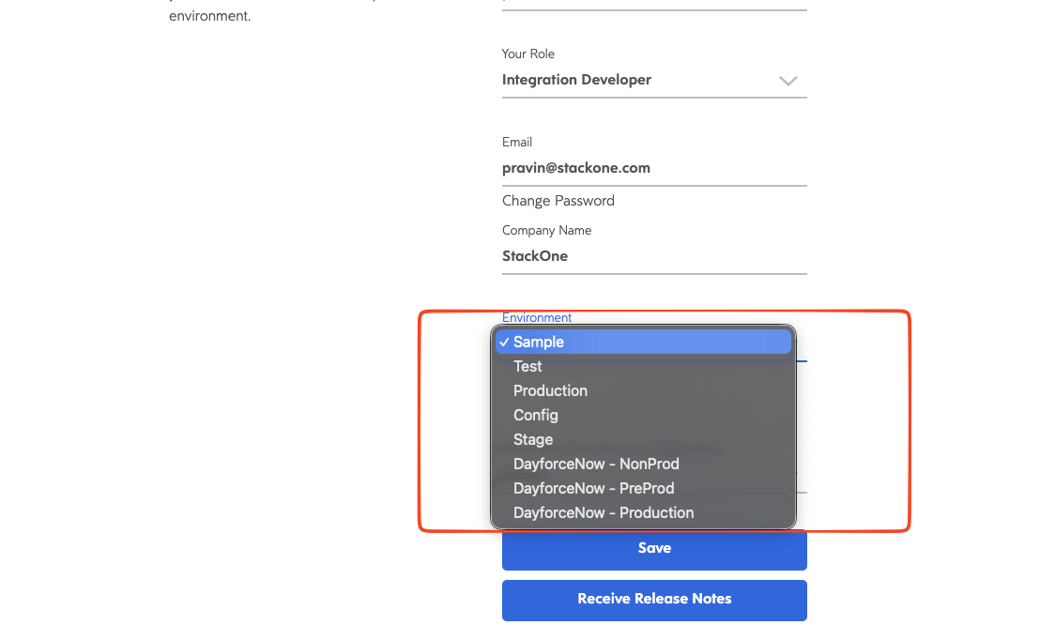This screenshot has height=640, width=1055.
Task: Open the Change Password link
Action: 558,201
